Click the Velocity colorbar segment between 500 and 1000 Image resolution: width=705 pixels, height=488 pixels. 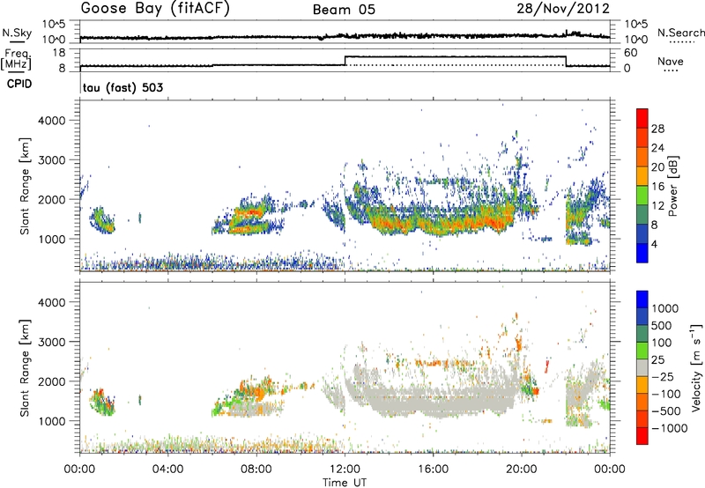(642, 316)
